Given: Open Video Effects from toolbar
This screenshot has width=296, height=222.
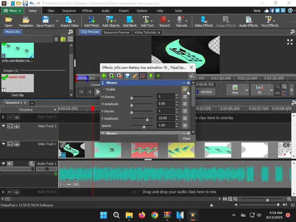Looking at the screenshot, I should 204,22.
